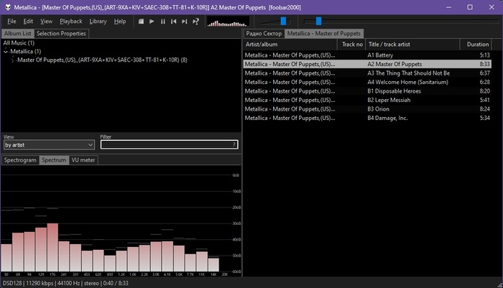
Task: Click the random playback button
Action: [195, 22]
